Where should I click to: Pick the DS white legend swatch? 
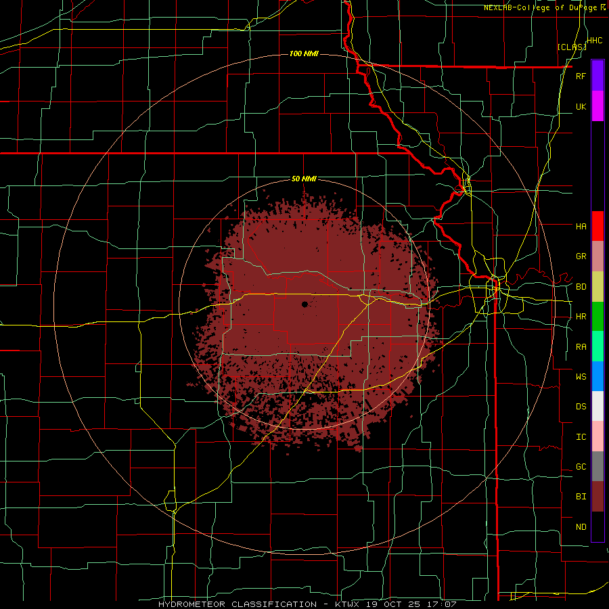pos(597,406)
